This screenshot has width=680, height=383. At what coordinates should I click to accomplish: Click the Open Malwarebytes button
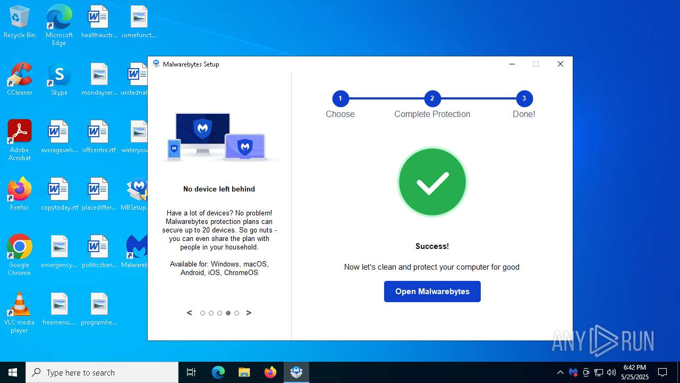(432, 292)
